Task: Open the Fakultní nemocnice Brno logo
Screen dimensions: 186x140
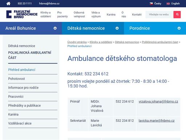Action: (x=22, y=14)
